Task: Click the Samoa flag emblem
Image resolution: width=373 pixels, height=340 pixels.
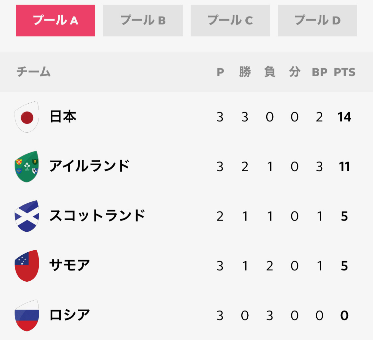Action: [27, 266]
